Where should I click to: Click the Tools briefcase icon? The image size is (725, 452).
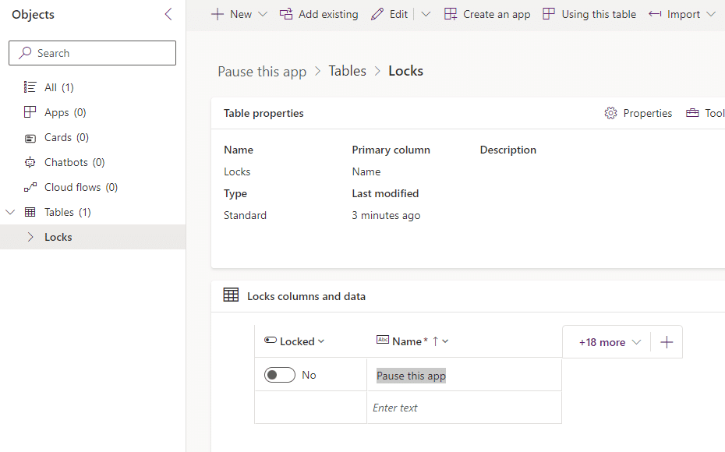tap(692, 113)
